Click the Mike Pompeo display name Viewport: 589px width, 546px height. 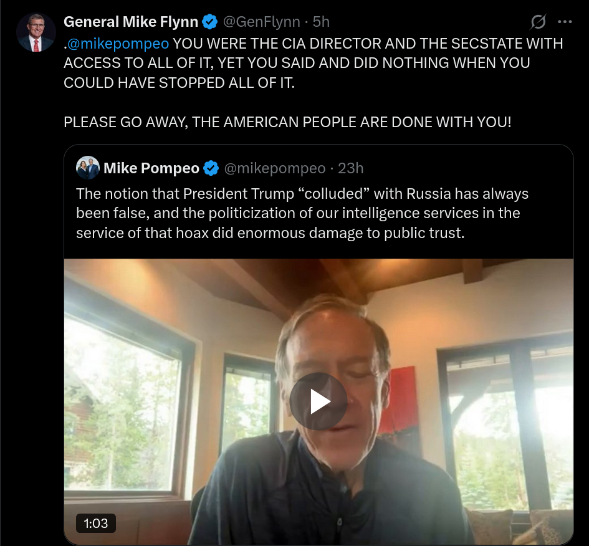(x=151, y=168)
